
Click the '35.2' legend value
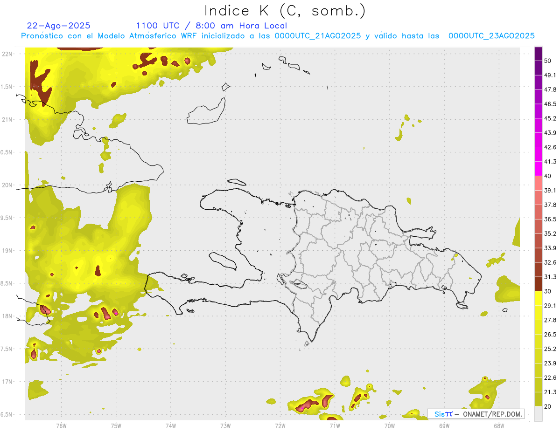(x=550, y=233)
